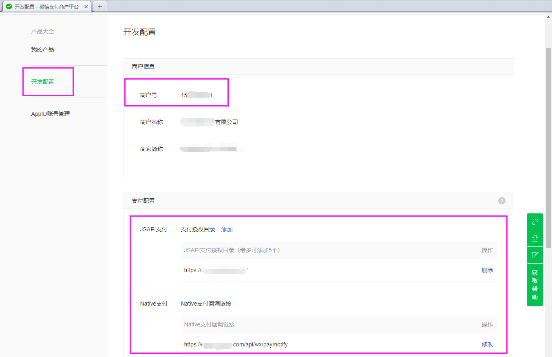Click the Native callback URL ending in /api/wx/pay/notify
The height and width of the screenshot is (357, 552).
[x=236, y=344]
